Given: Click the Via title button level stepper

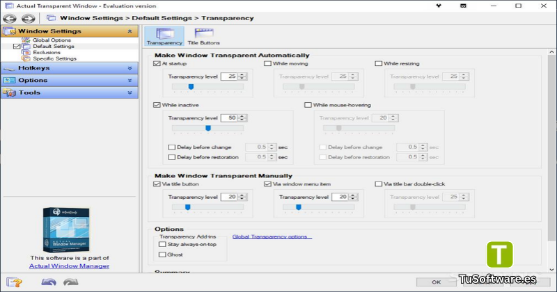Looking at the screenshot, I should [242, 197].
